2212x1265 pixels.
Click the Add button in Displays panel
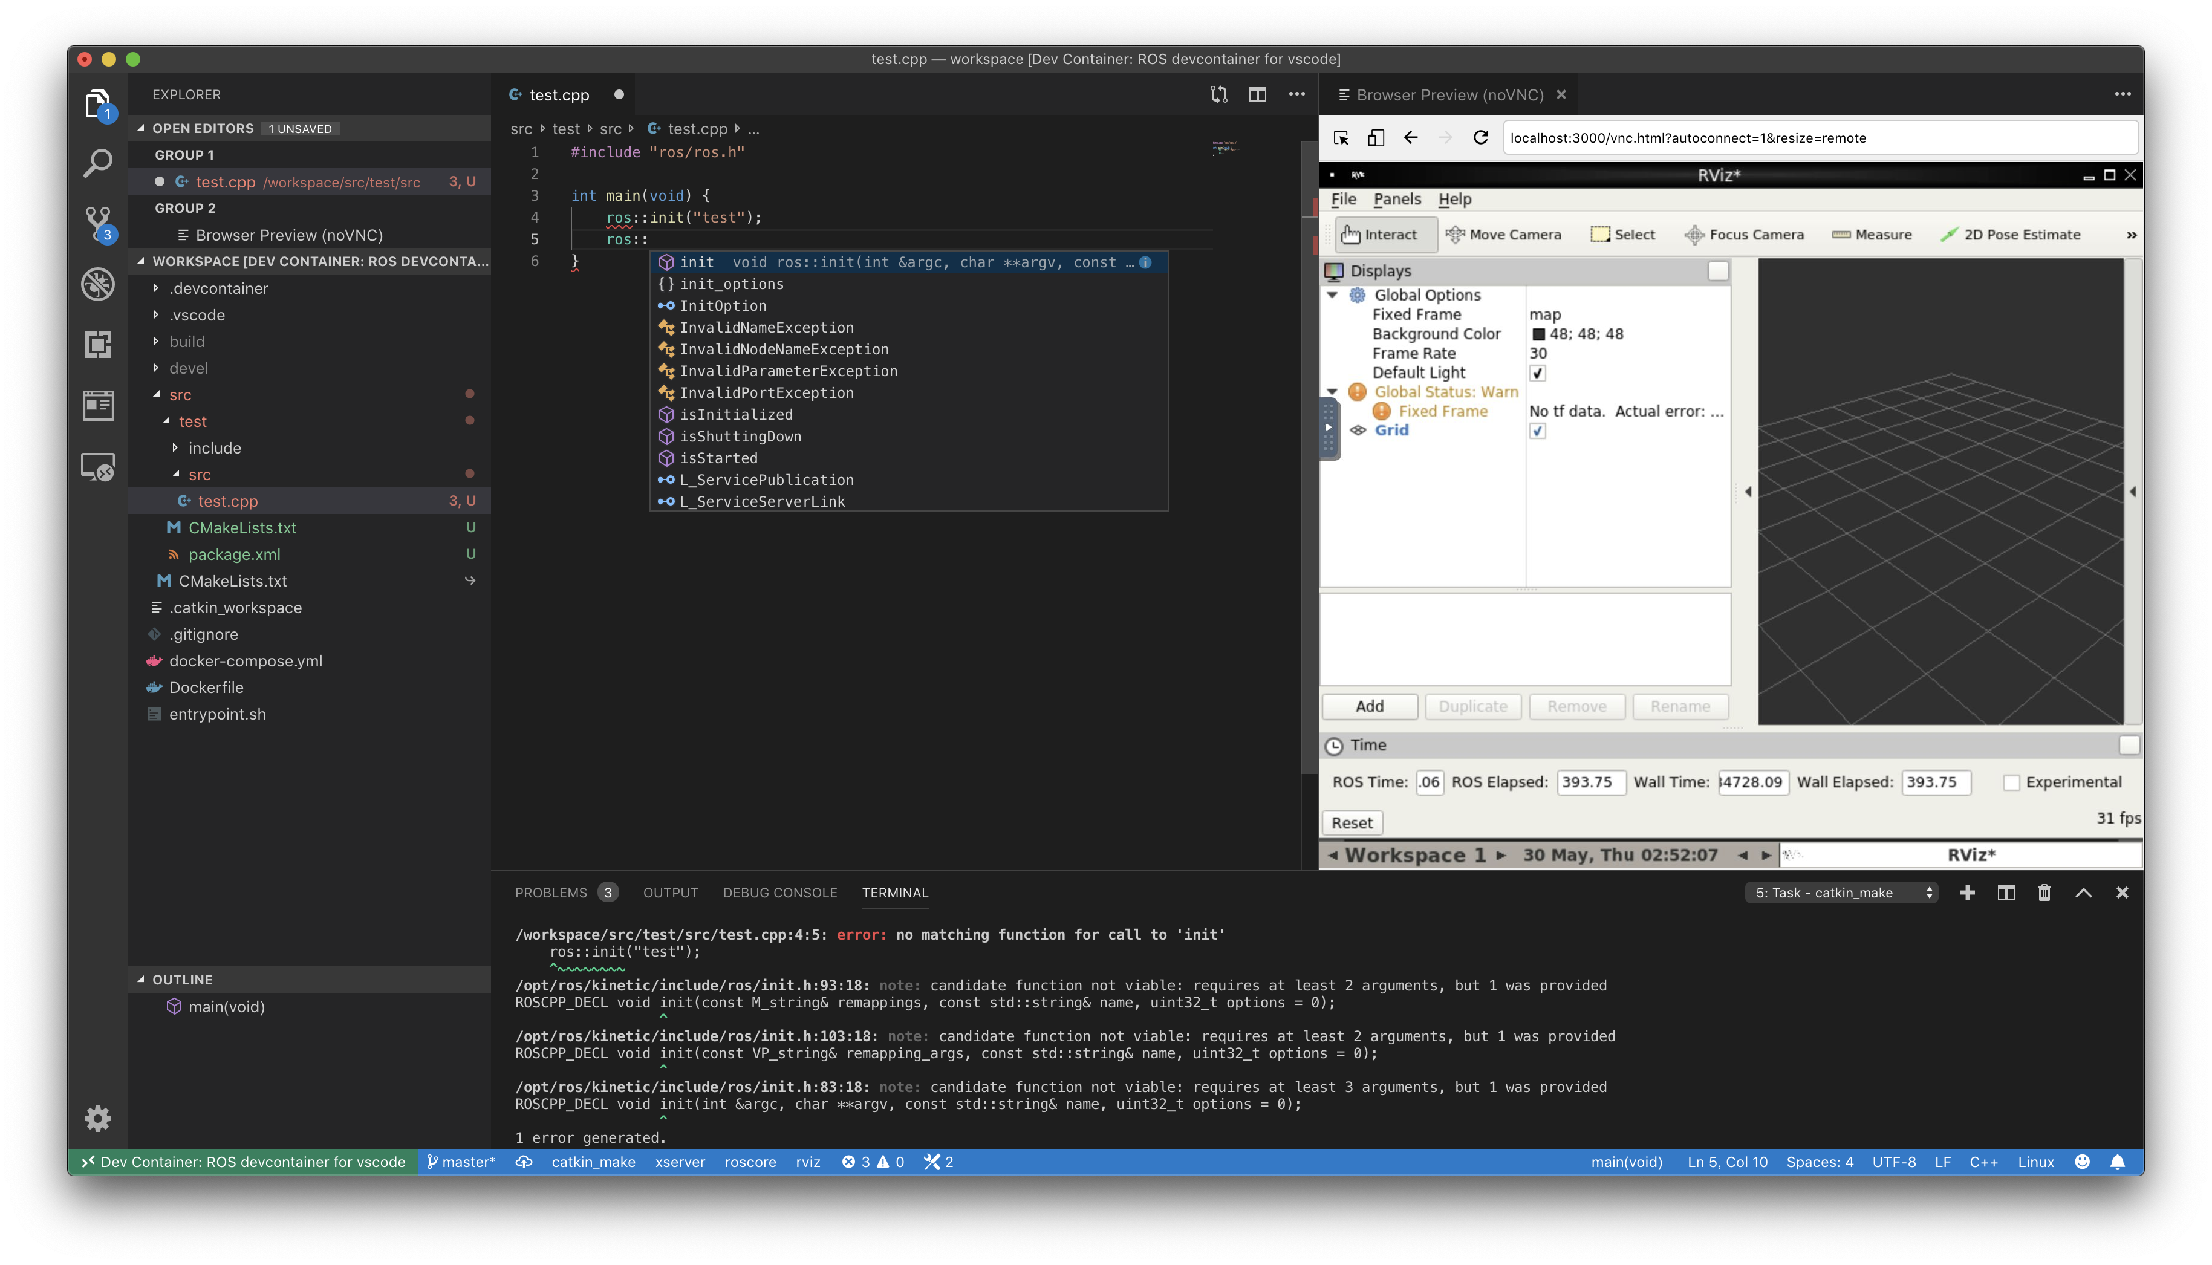click(x=1369, y=706)
